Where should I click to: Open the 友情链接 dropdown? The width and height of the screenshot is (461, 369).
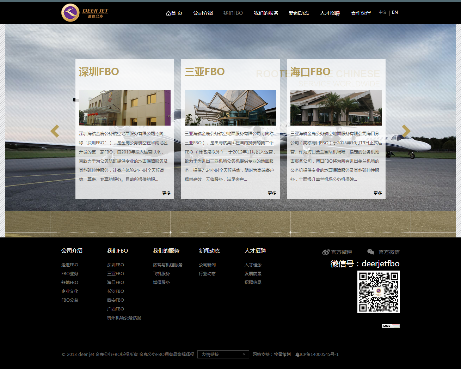(x=223, y=354)
